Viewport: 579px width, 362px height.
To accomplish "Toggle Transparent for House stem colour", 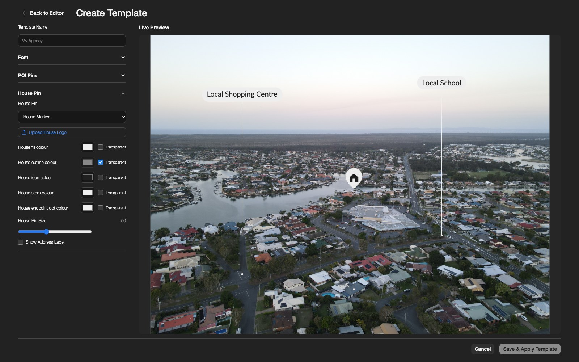I will pyautogui.click(x=101, y=193).
